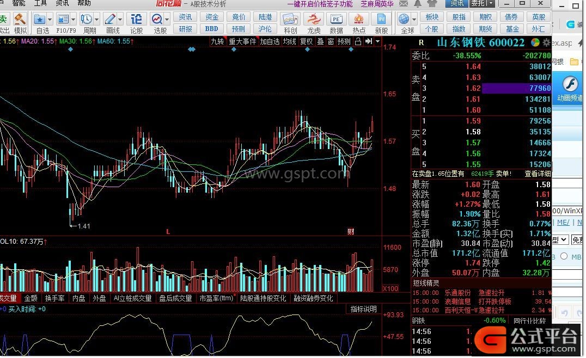Expand the 自选 dropdown arrow
Screen dimensions: 586x358
point(50,19)
